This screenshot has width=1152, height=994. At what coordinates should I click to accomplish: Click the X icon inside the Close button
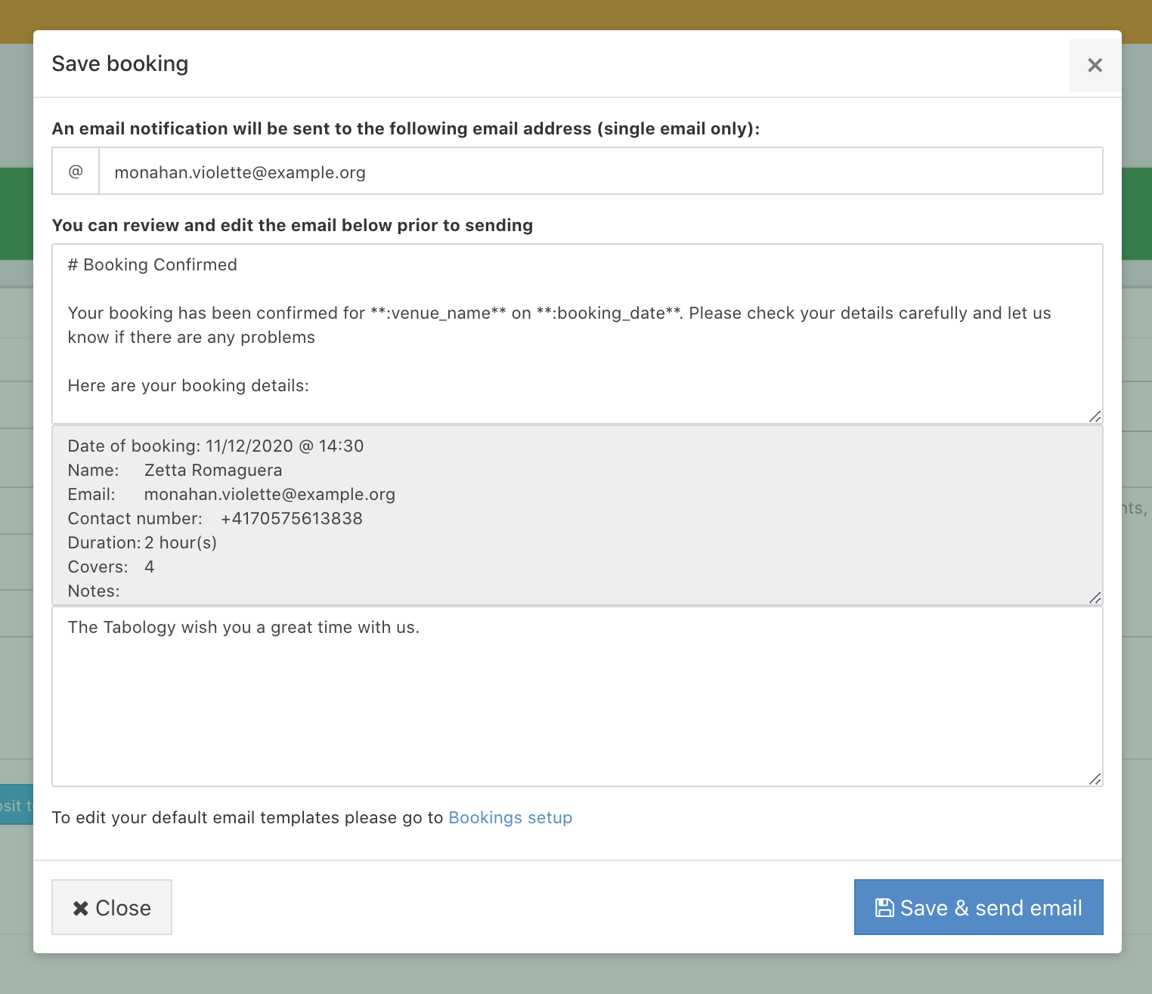tap(80, 908)
